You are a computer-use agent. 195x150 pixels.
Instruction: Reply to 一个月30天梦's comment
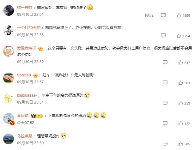163,36
